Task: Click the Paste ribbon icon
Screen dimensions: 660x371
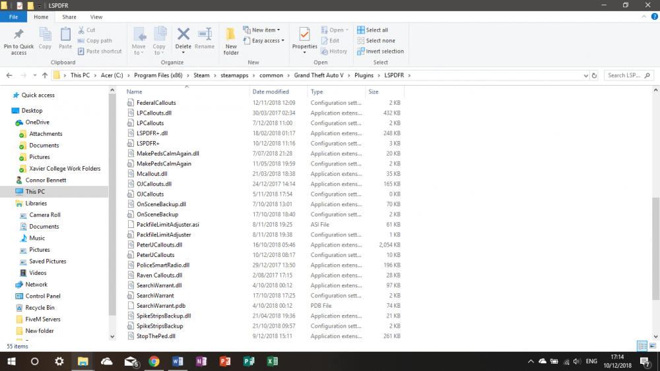Action: 65,39
